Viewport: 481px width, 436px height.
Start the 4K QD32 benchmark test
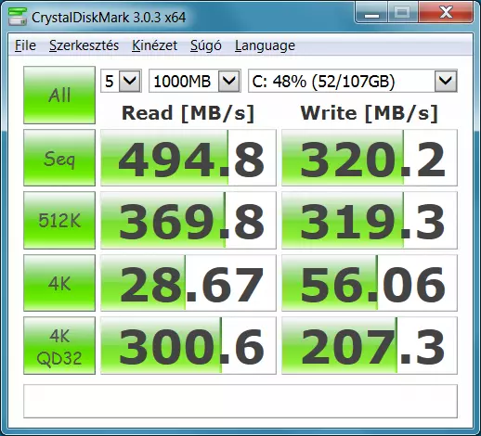(59, 346)
